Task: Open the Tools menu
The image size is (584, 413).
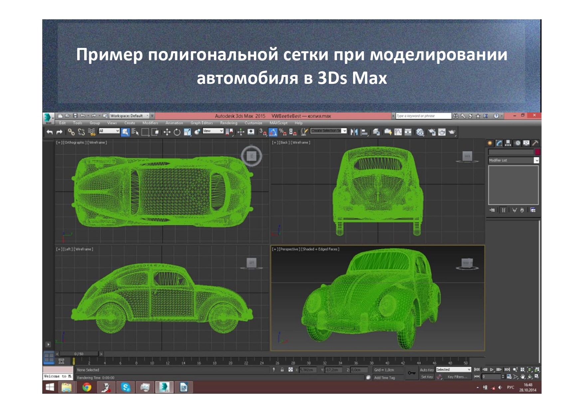Action: click(x=78, y=123)
